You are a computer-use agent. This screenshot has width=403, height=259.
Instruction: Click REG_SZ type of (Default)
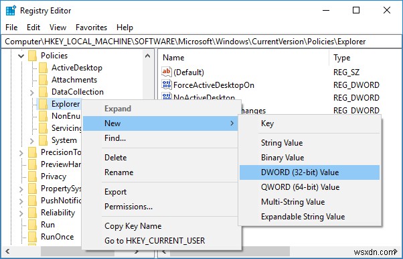pyautogui.click(x=347, y=72)
